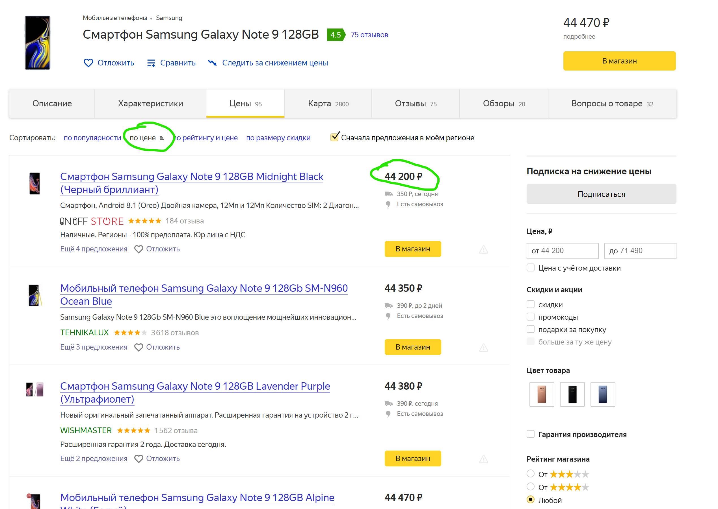718x509 pixels.
Task: Select shop rating from three stars
Action: [x=530, y=473]
